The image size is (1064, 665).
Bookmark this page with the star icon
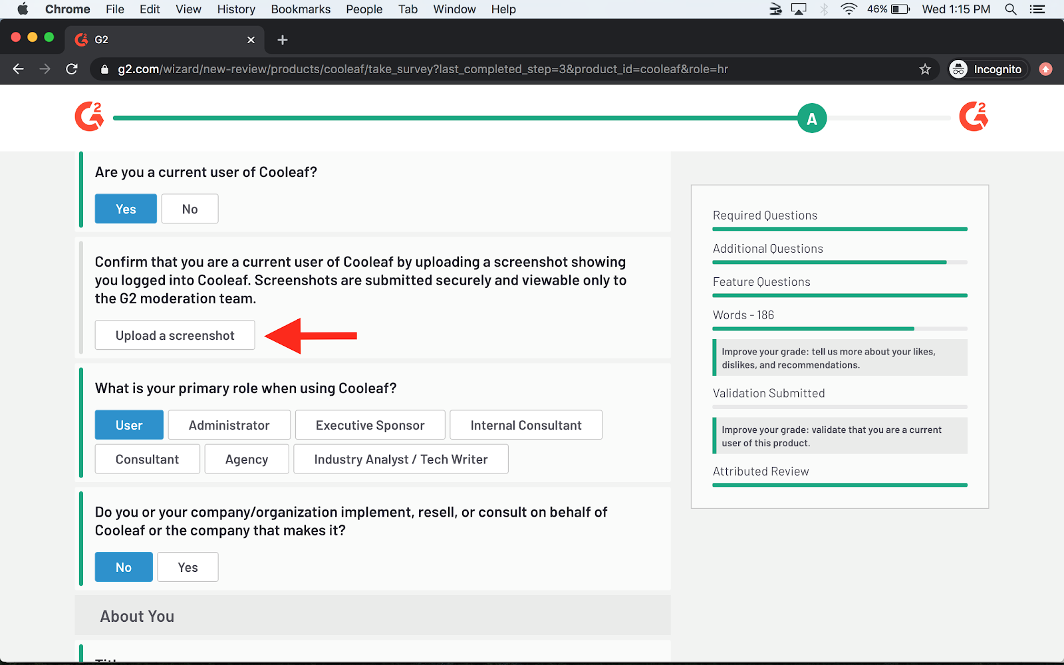pyautogui.click(x=925, y=69)
